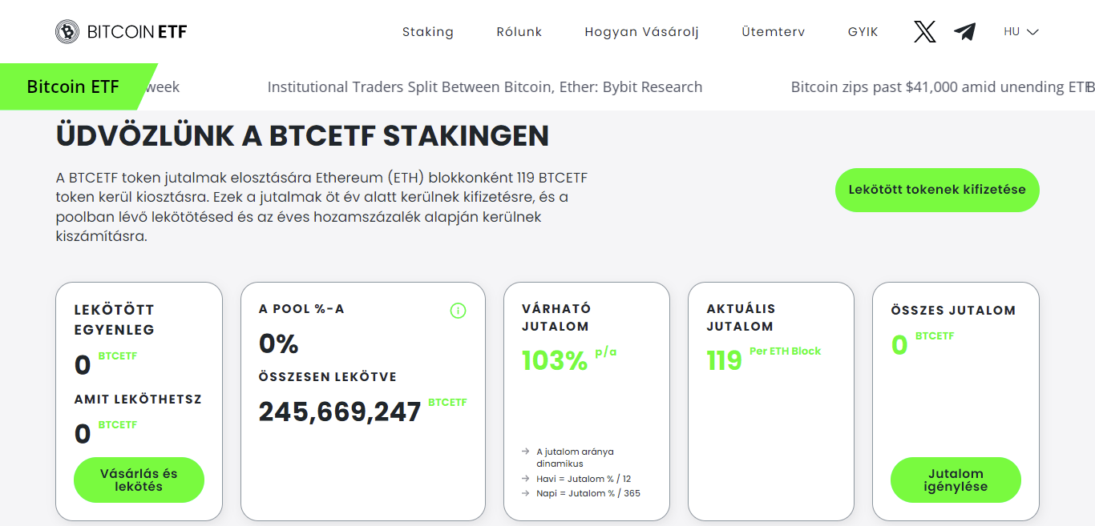The height and width of the screenshot is (526, 1095).
Task: Click the AMIT LEKÖTHETSZ label
Action: point(138,399)
